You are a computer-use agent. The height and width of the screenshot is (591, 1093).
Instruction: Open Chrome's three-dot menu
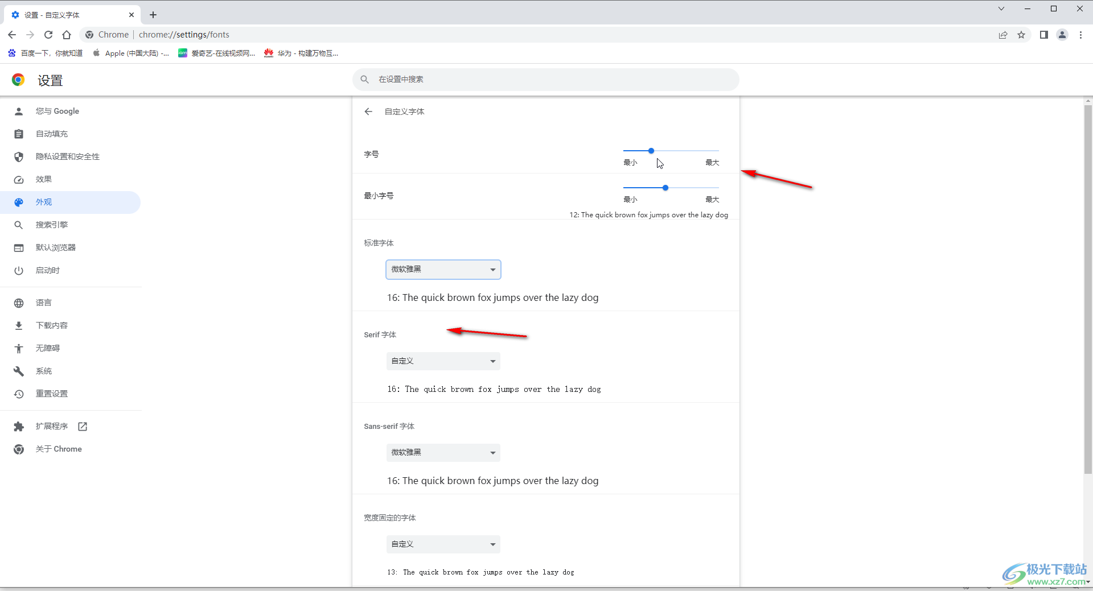(x=1080, y=35)
